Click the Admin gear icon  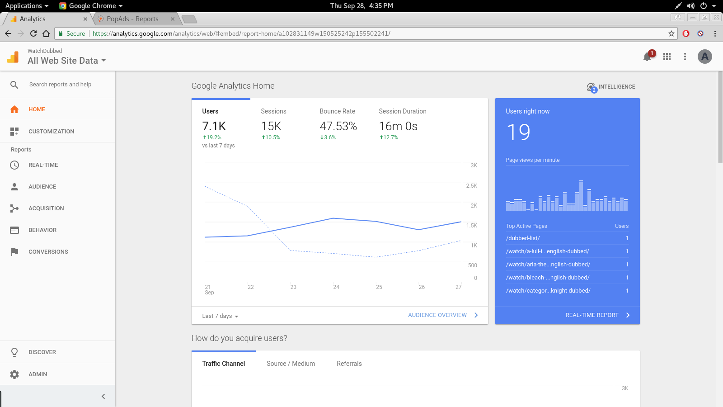coord(14,374)
